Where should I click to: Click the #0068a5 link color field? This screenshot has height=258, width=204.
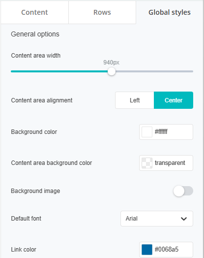tap(166, 250)
